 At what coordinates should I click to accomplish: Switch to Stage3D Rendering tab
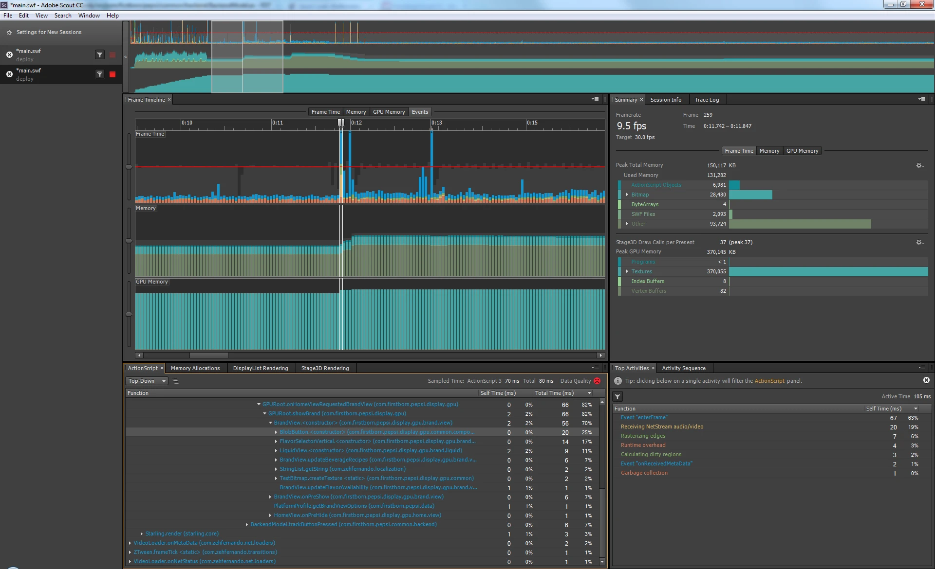tap(325, 368)
